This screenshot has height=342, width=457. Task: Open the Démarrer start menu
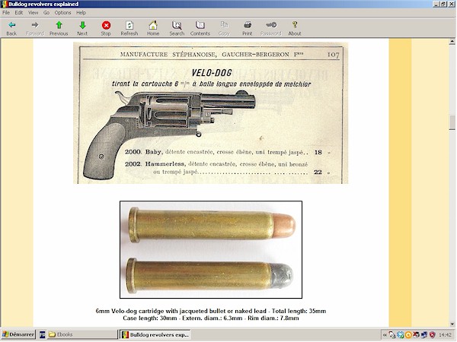[18, 334]
